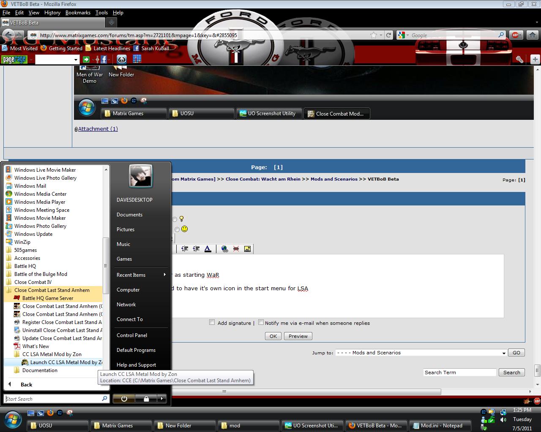This screenshot has width=541, height=432.
Task: Click the Most Visited bookmark
Action: tap(20, 49)
